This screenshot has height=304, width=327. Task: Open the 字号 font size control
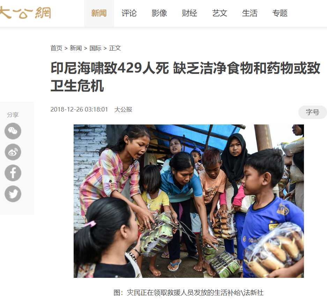click(312, 112)
